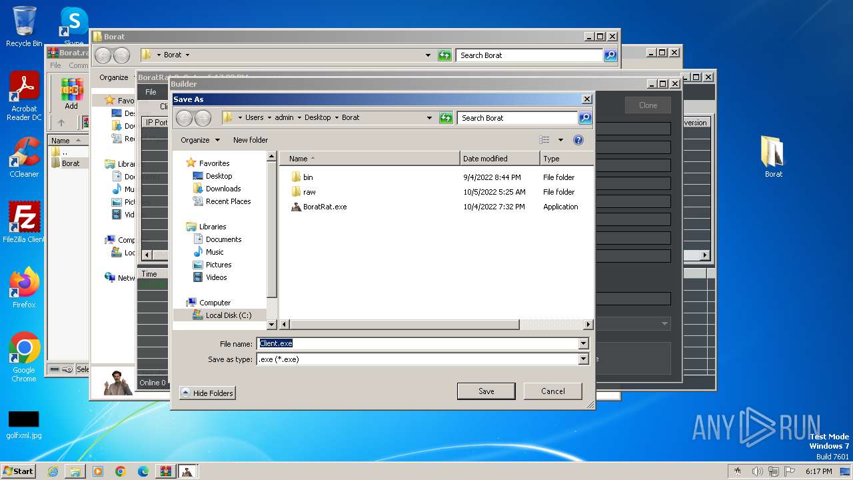This screenshot has width=853, height=480.
Task: Click the Add button in WinRAR toolbar
Action: tap(71, 93)
